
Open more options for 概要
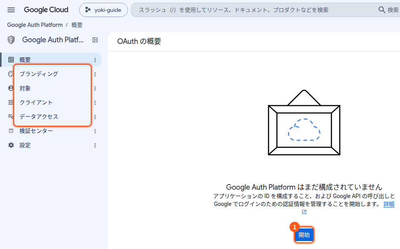click(x=95, y=60)
